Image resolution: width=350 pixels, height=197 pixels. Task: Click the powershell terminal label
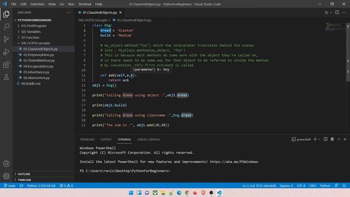click(x=301, y=140)
